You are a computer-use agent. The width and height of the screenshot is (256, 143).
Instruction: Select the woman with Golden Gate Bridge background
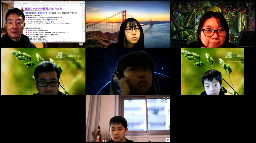coord(128,24)
